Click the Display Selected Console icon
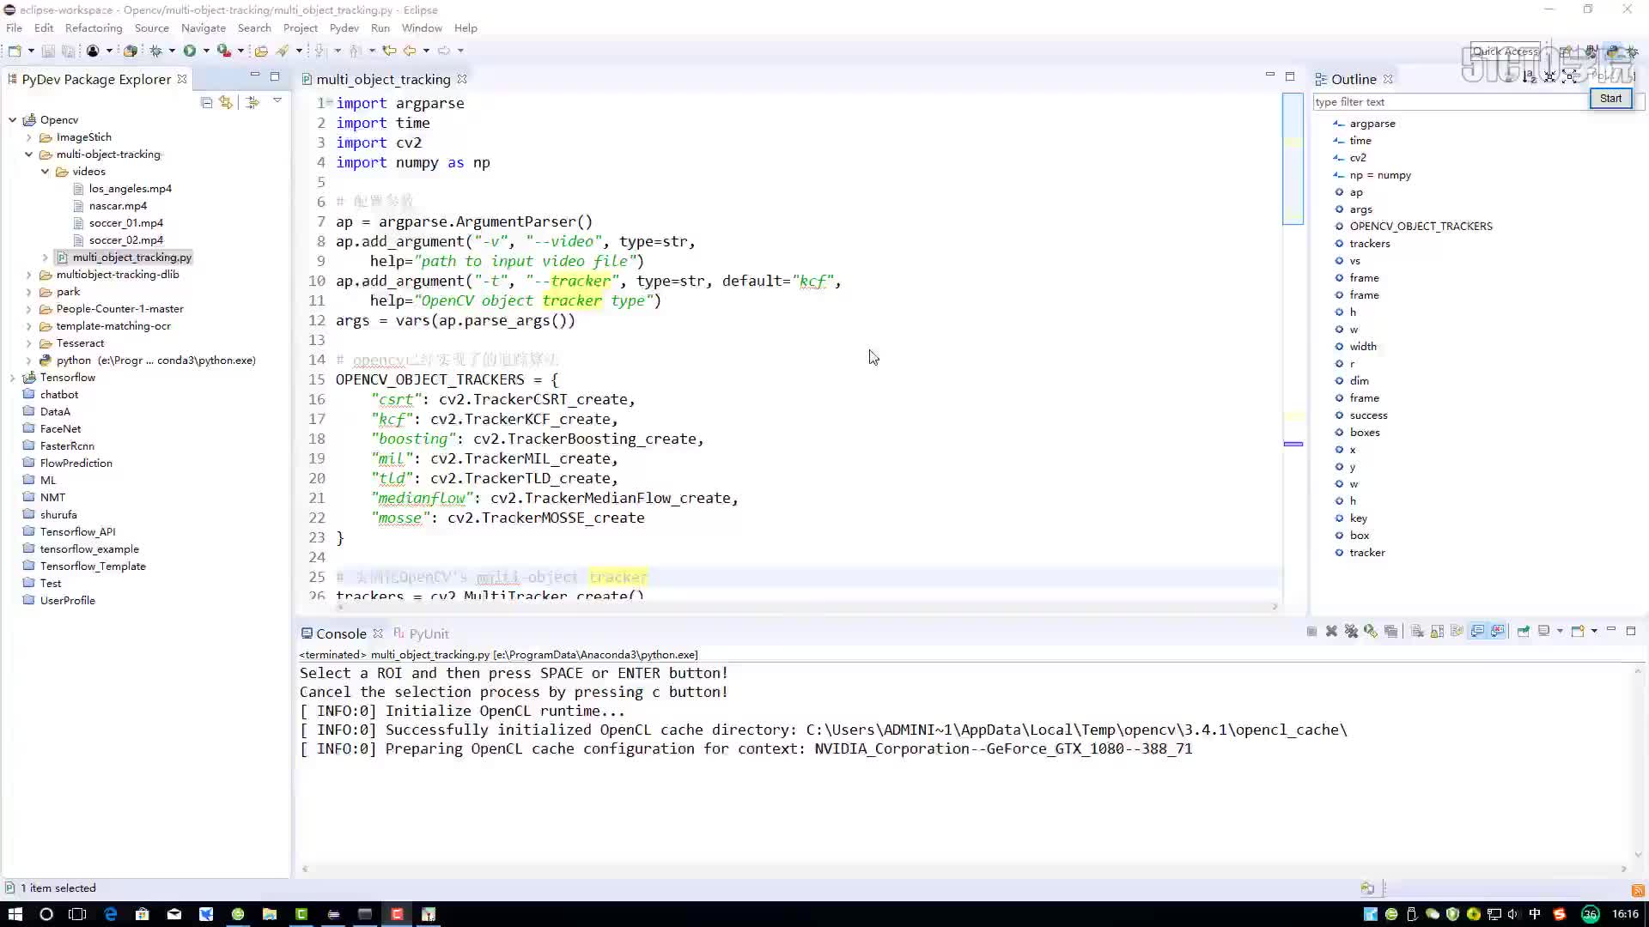 click(x=1543, y=631)
